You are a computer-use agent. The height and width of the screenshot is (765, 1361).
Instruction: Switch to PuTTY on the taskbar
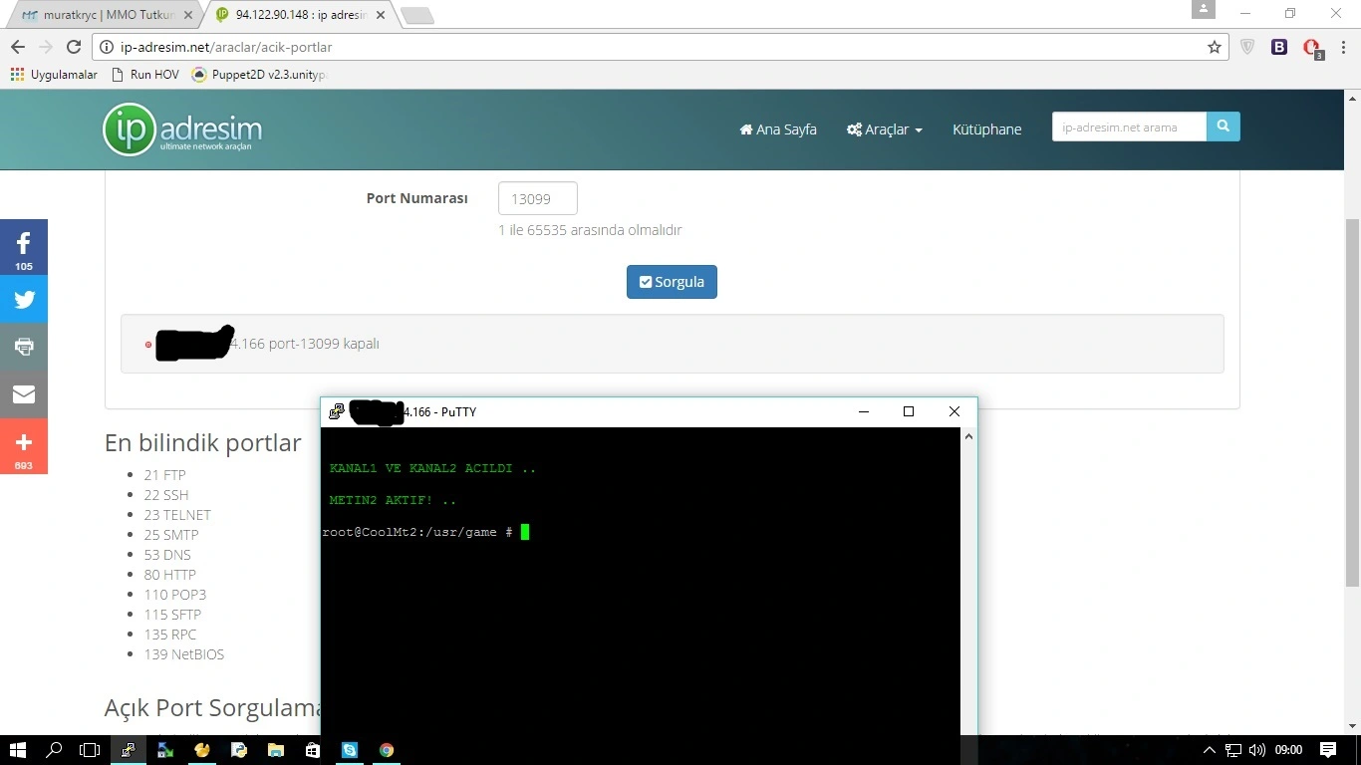point(128,750)
